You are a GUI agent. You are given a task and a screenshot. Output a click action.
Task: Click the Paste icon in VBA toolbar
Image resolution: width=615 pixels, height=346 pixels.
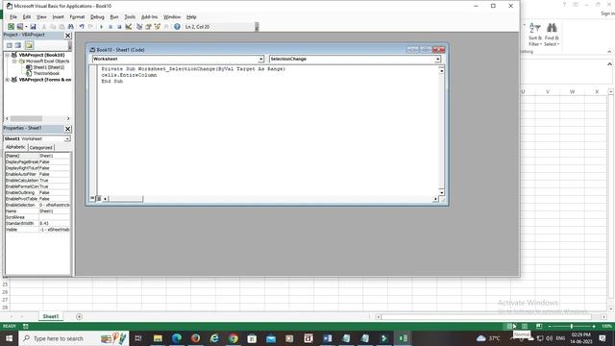pyautogui.click(x=61, y=27)
